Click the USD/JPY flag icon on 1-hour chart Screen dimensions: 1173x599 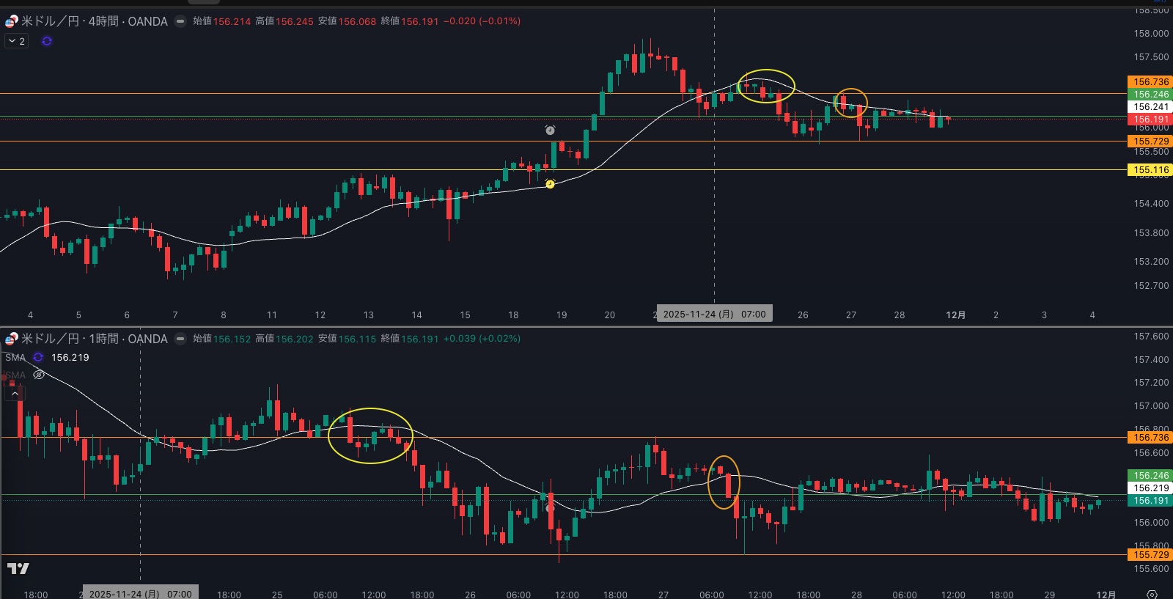[x=11, y=339]
